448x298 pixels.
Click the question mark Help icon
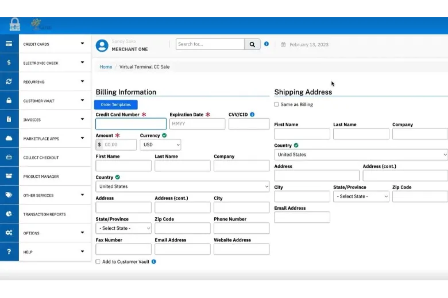click(9, 252)
